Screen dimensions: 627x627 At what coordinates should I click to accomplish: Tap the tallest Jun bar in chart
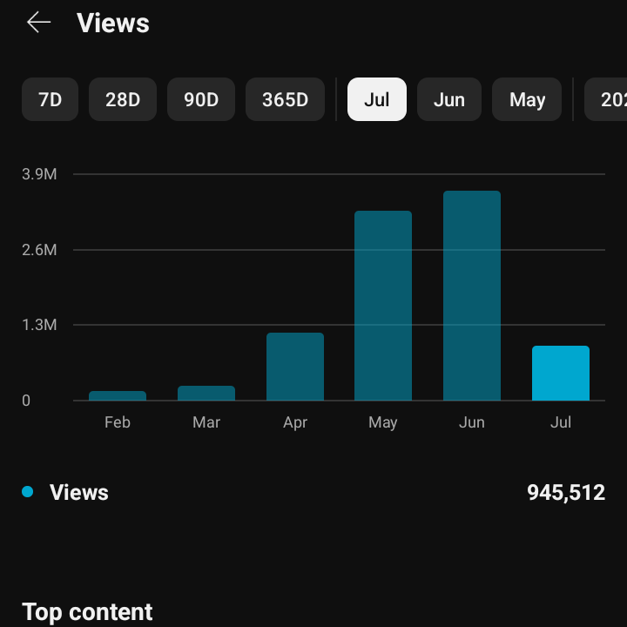(472, 296)
